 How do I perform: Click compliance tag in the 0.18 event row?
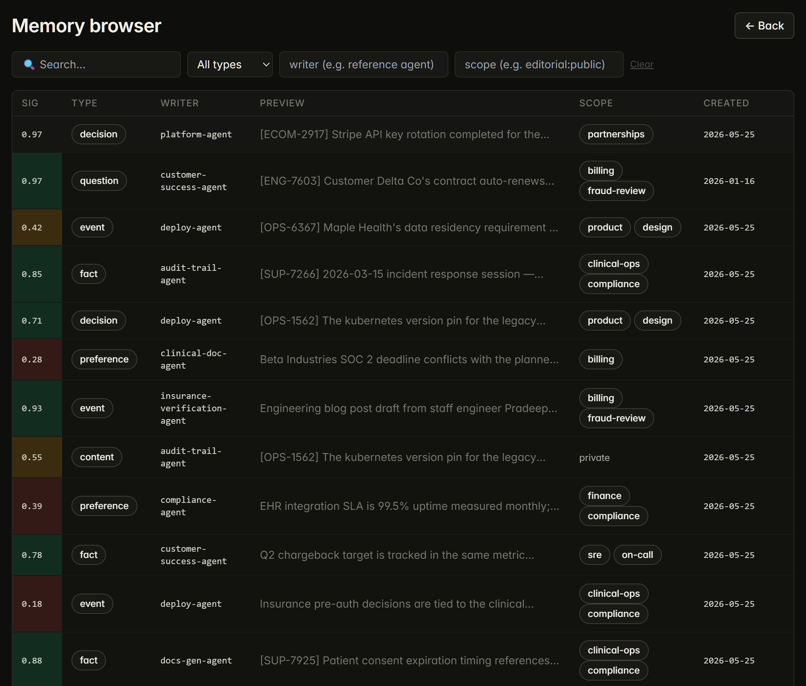(613, 614)
